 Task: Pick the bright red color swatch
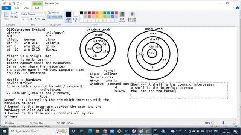coord(93,13)
